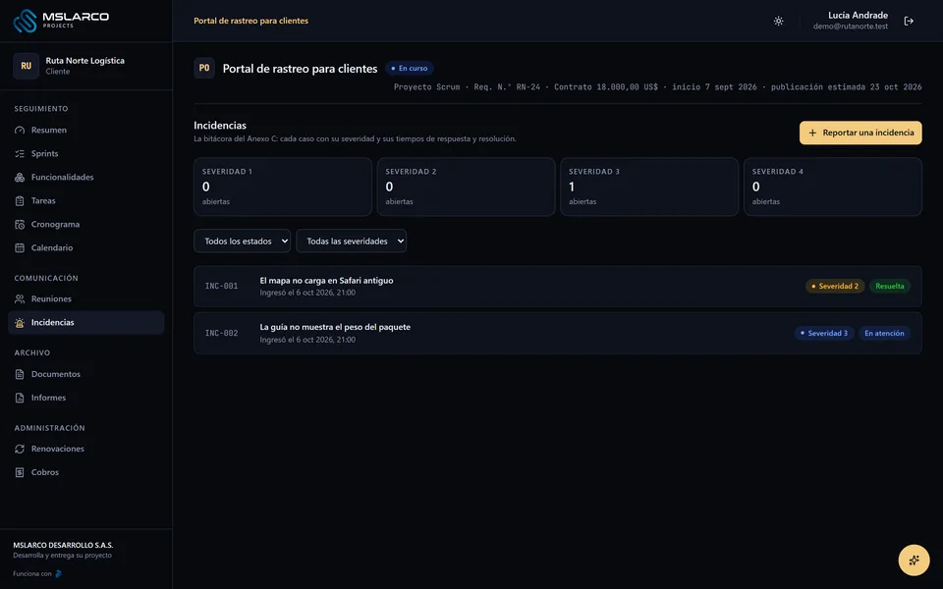Click the PO project avatar badge
This screenshot has height=589, width=943.
pyautogui.click(x=204, y=68)
